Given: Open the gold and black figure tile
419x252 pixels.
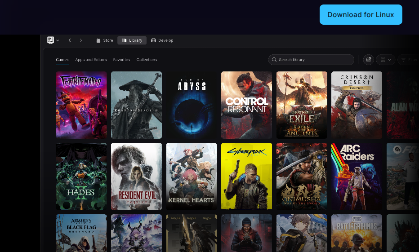Looking at the screenshot, I should click(x=192, y=233).
